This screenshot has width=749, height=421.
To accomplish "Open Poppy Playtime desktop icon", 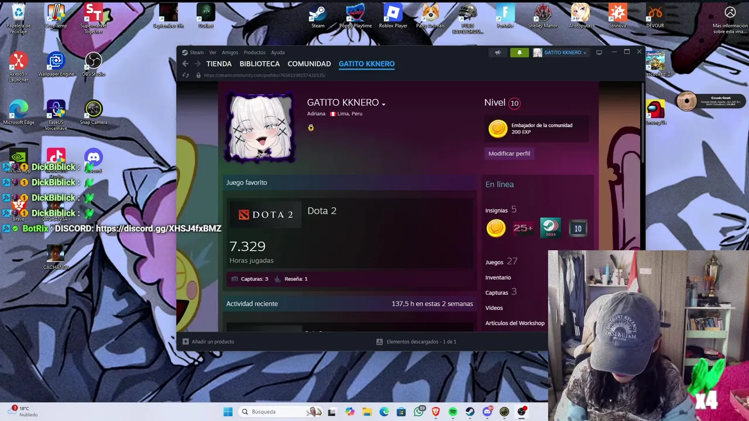I will (x=355, y=16).
